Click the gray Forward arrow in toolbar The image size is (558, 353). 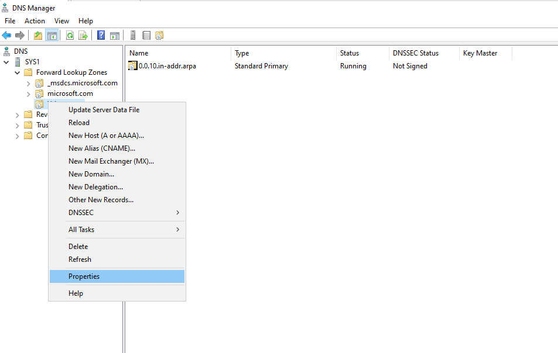coord(20,36)
